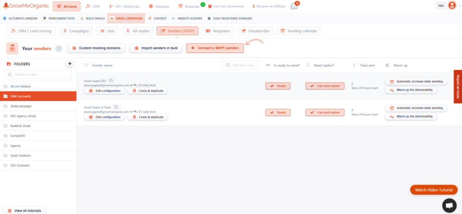The image size is (462, 214).
Task: Select Backlink Gmail folder
Action: (38, 126)
